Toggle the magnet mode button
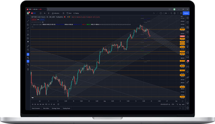The height and width of the screenshot is (124, 215). (x=28, y=54)
